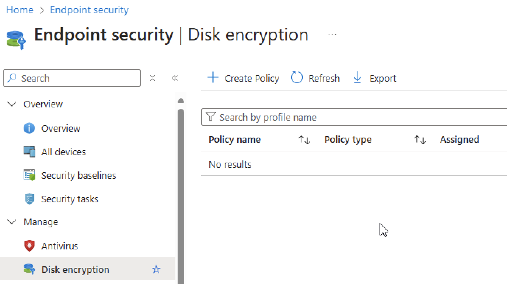Select the Security baselines icon

tap(29, 175)
